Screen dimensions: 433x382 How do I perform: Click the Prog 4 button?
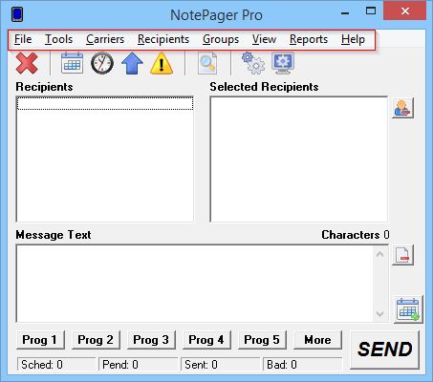tap(206, 340)
